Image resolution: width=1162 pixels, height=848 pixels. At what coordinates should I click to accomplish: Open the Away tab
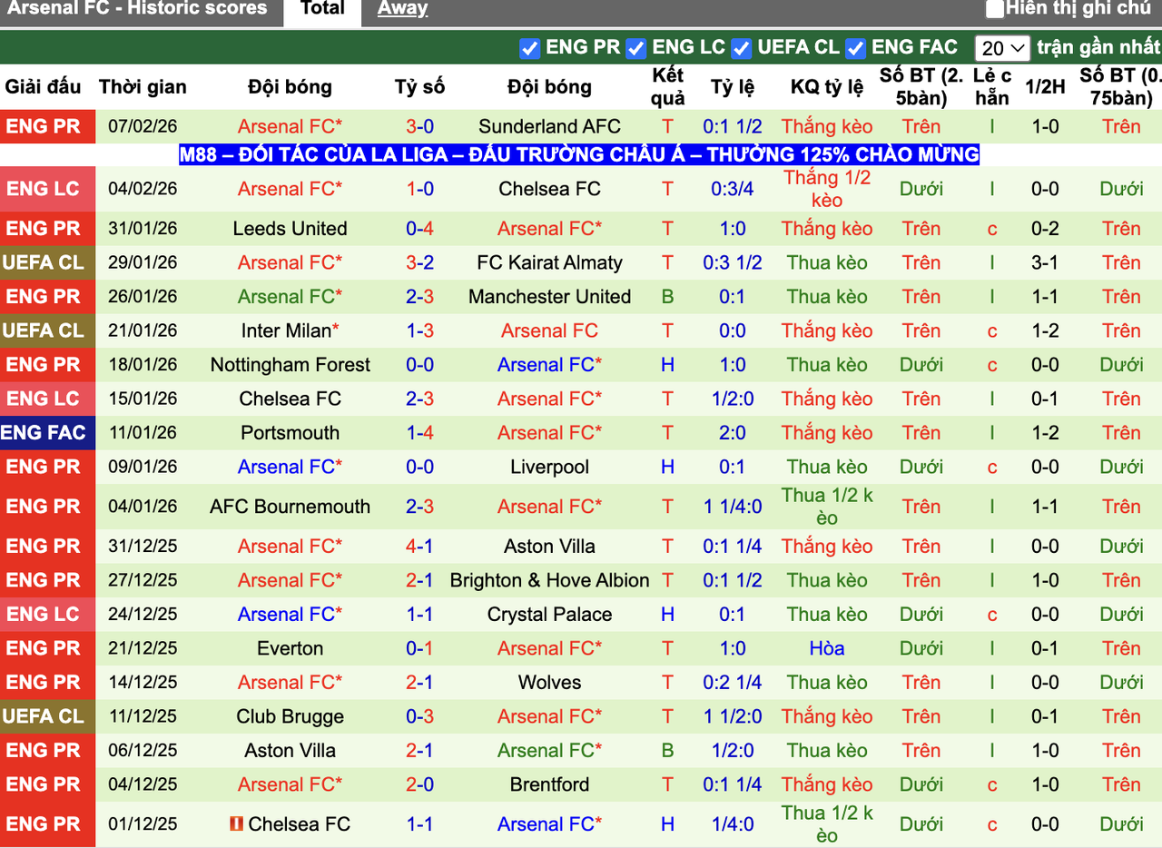click(402, 10)
